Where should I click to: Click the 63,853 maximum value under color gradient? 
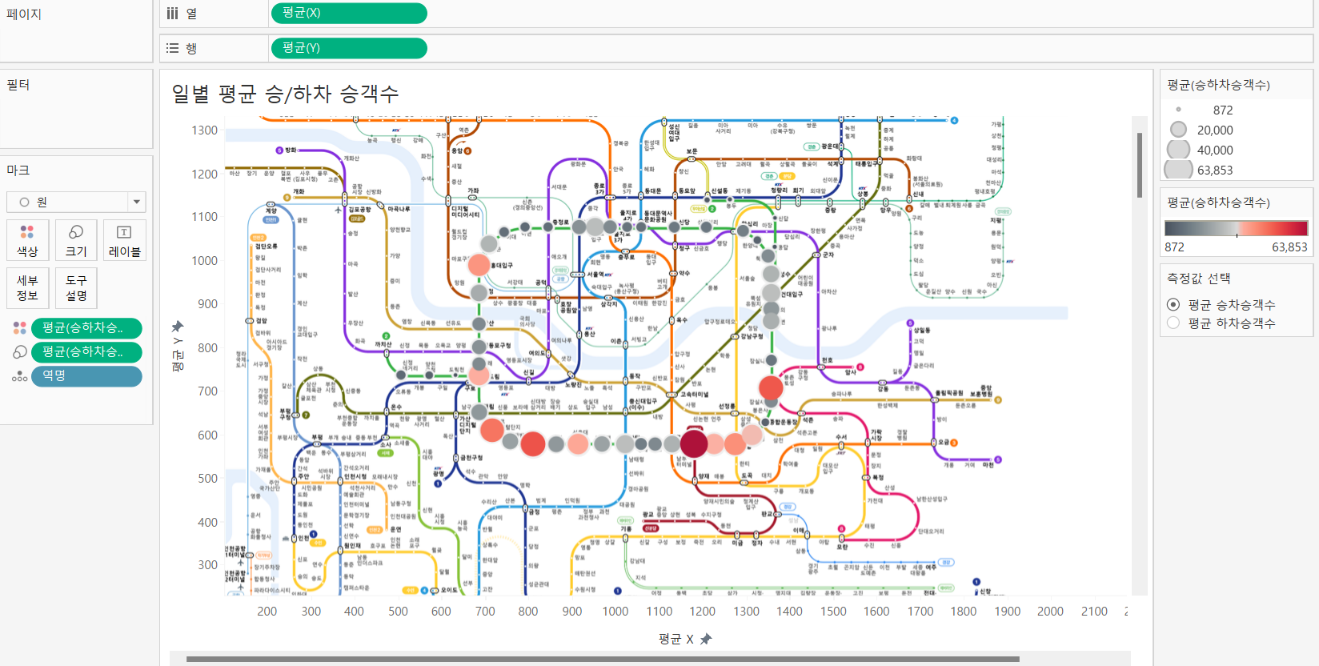[x=1289, y=247]
